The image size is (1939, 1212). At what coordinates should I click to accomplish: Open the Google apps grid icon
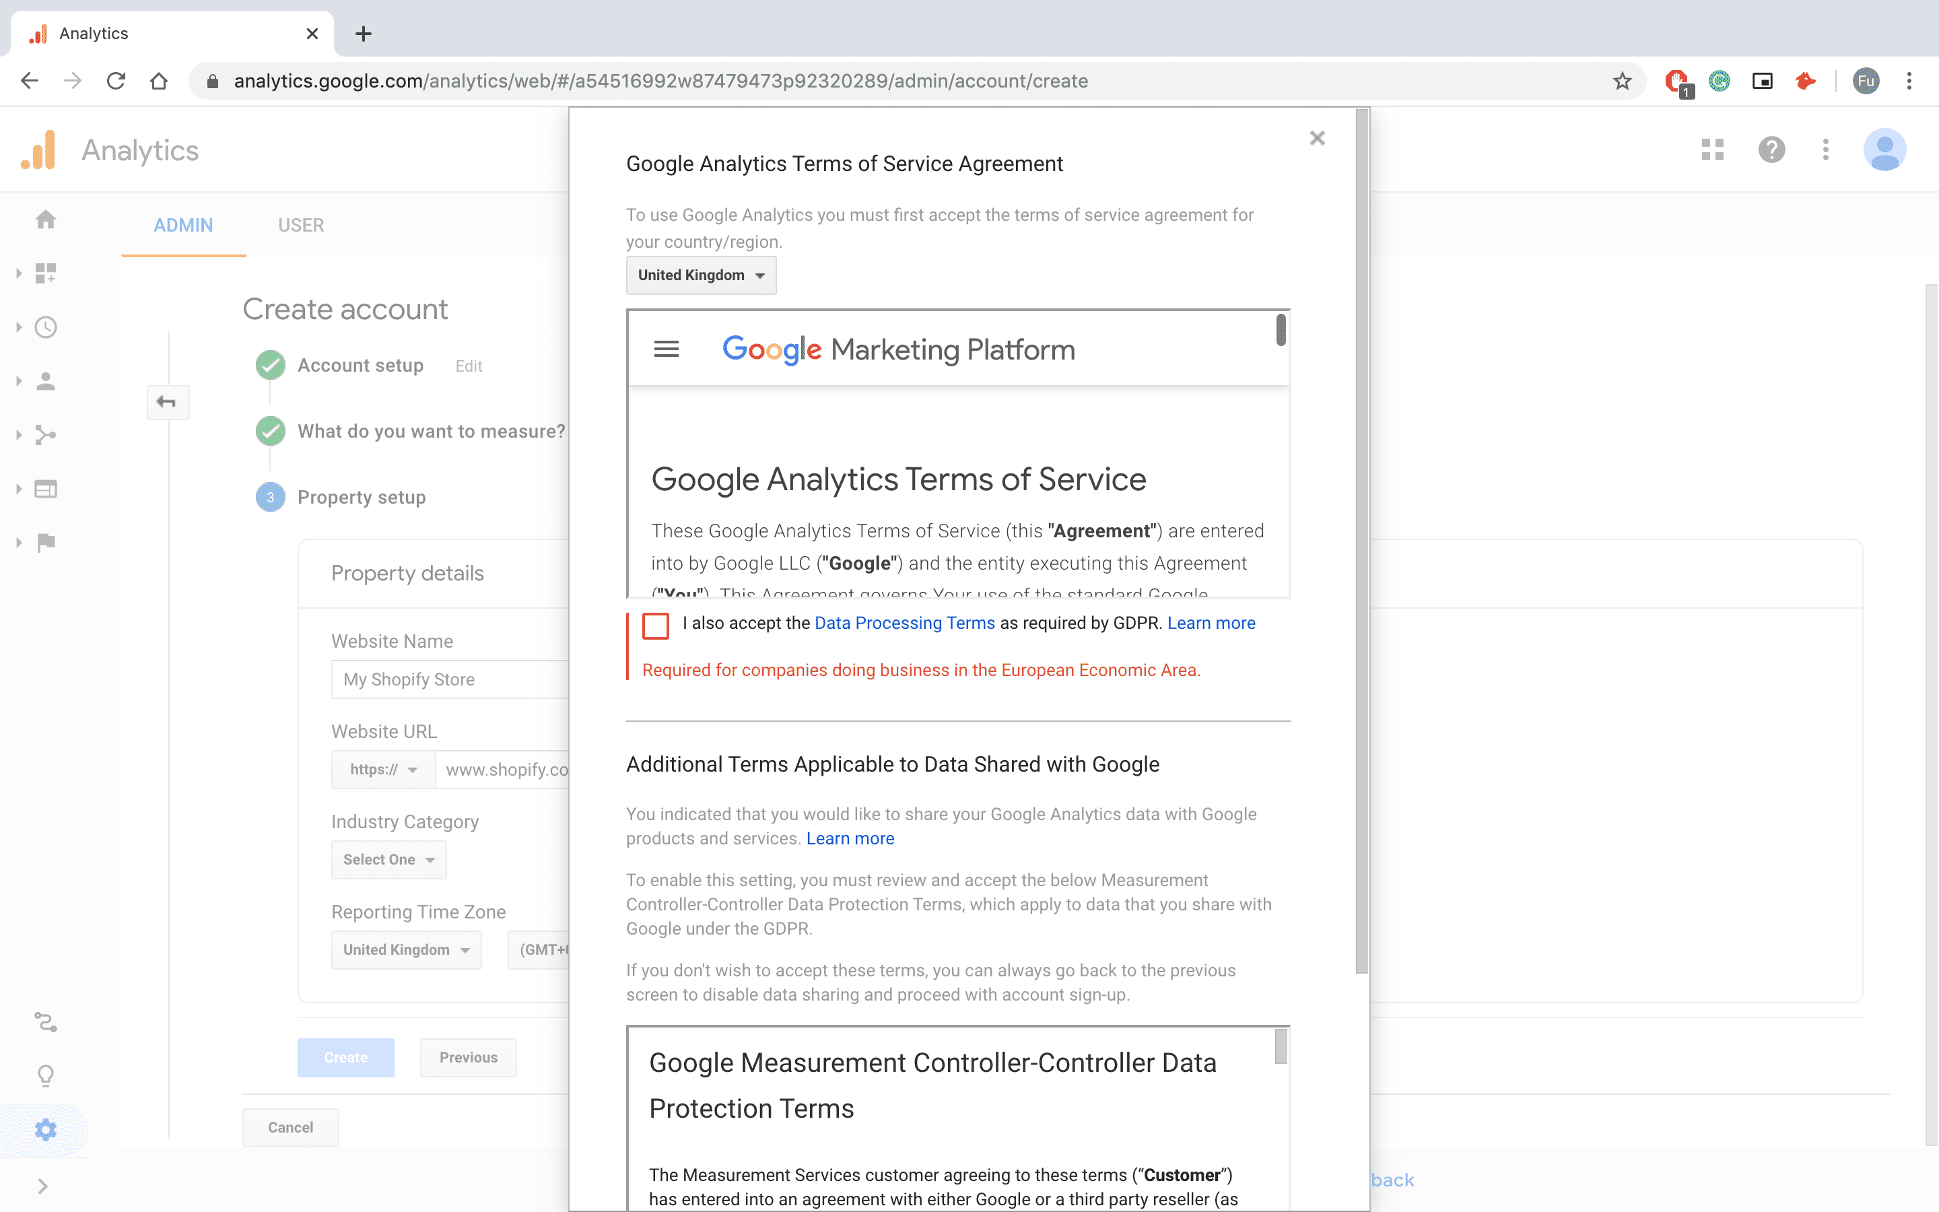click(1712, 150)
